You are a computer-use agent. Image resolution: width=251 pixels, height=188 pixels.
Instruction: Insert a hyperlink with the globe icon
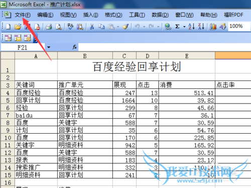[168, 27]
